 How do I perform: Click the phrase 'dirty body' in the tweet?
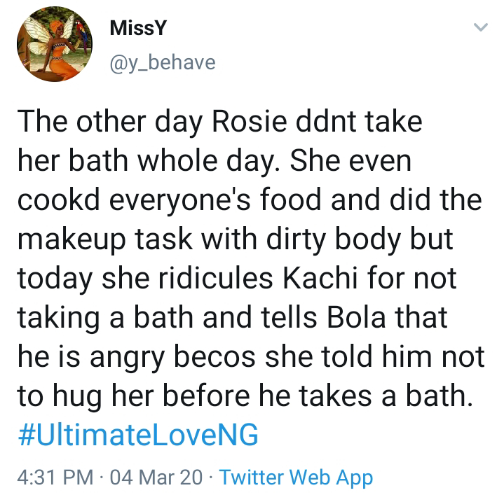334,239
